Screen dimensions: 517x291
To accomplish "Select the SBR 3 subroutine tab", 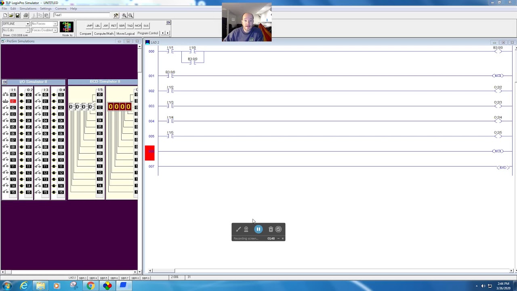I will [82, 278].
